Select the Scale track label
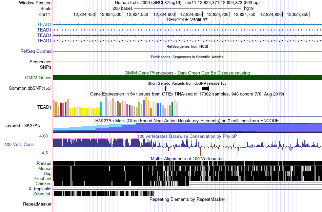The height and width of the screenshot is (212, 322). click(x=46, y=8)
